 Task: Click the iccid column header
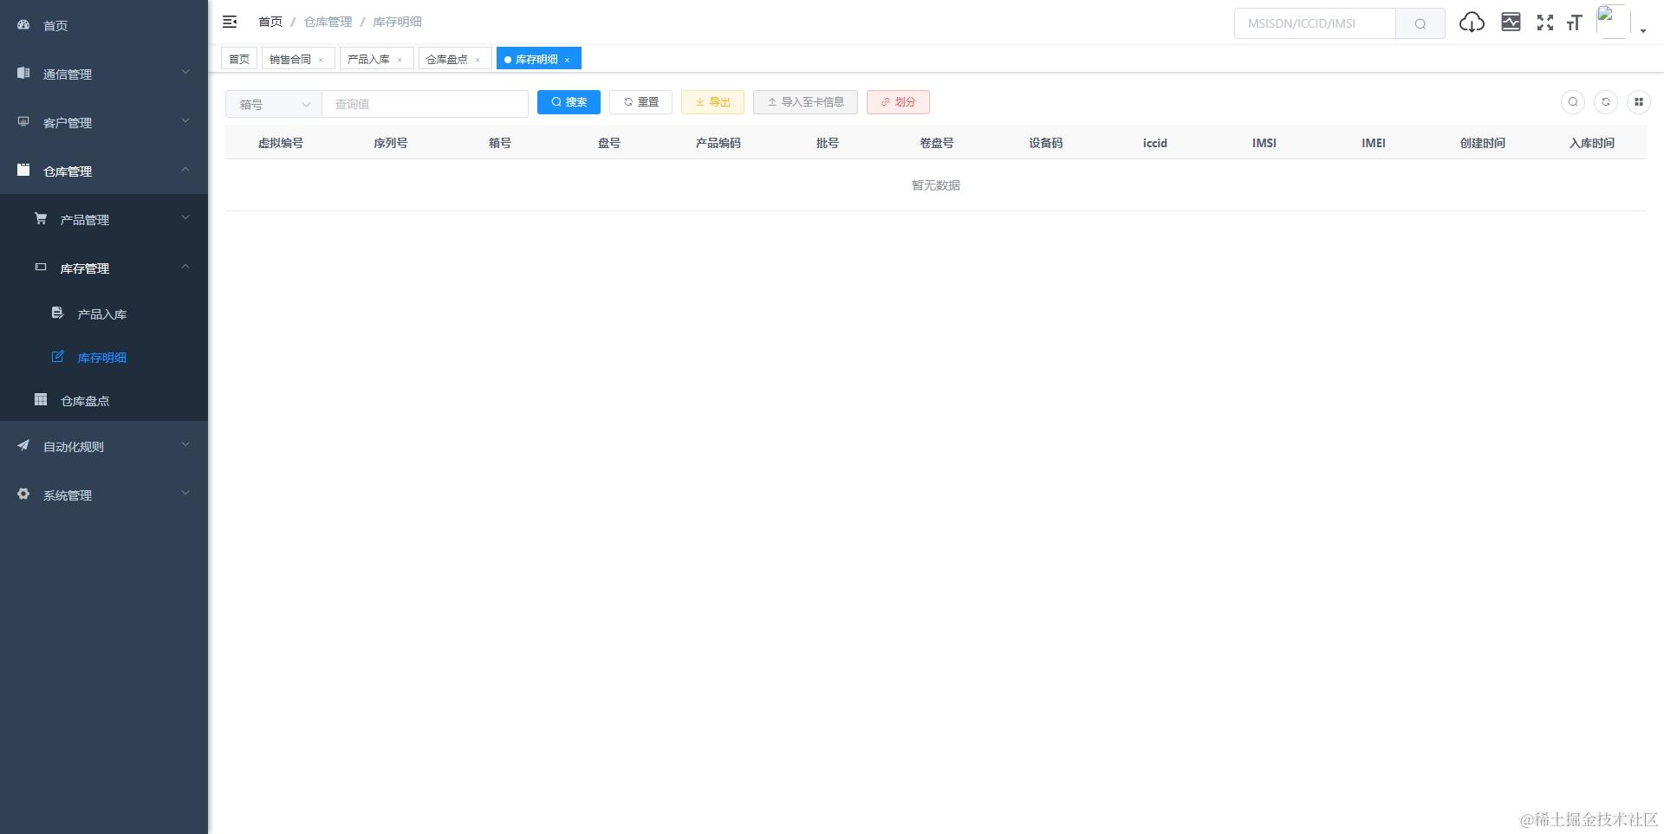1154,143
